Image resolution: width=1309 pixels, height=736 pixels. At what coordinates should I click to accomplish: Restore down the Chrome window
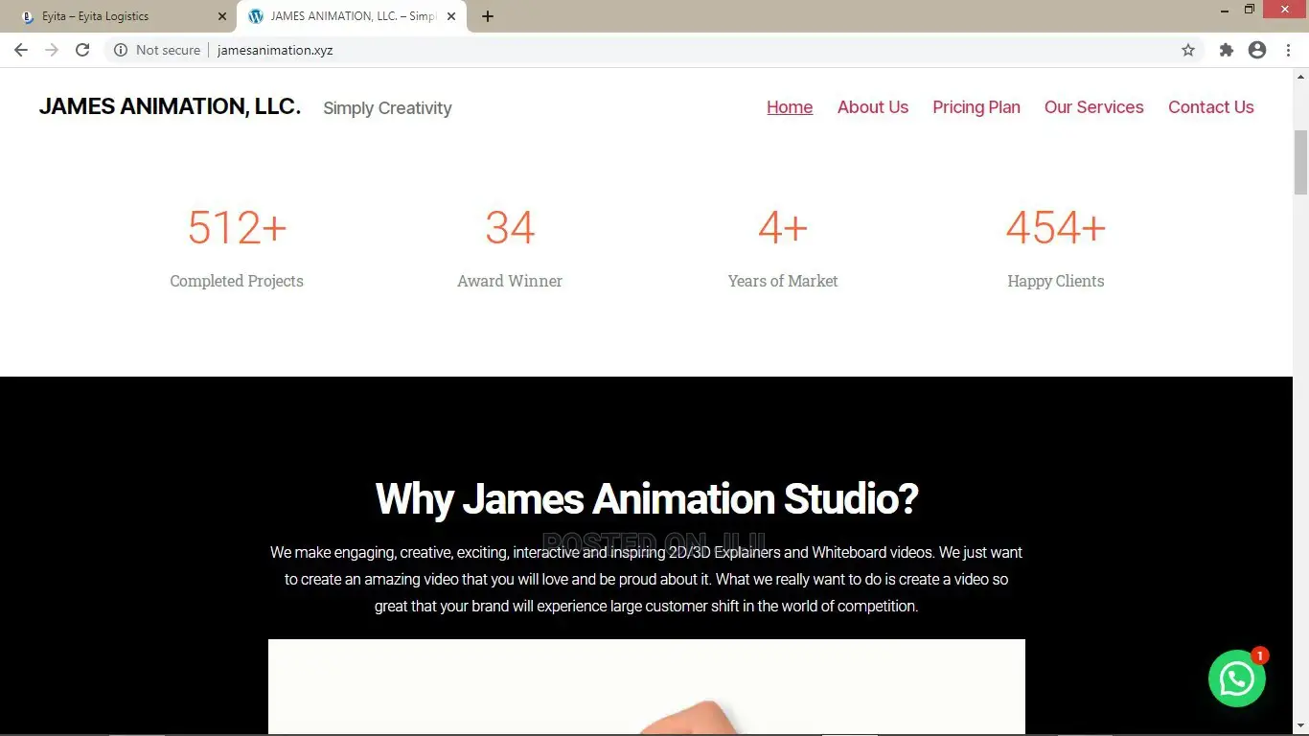click(x=1250, y=10)
